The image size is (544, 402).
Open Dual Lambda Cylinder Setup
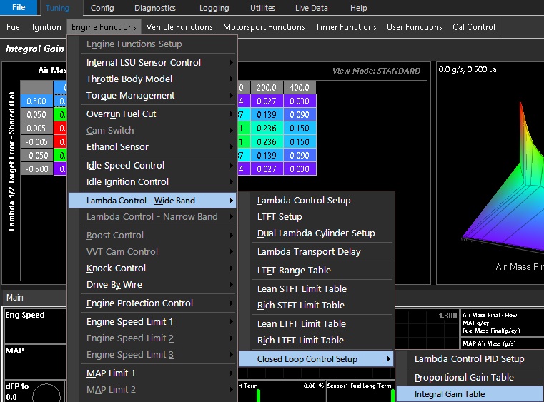tap(317, 233)
